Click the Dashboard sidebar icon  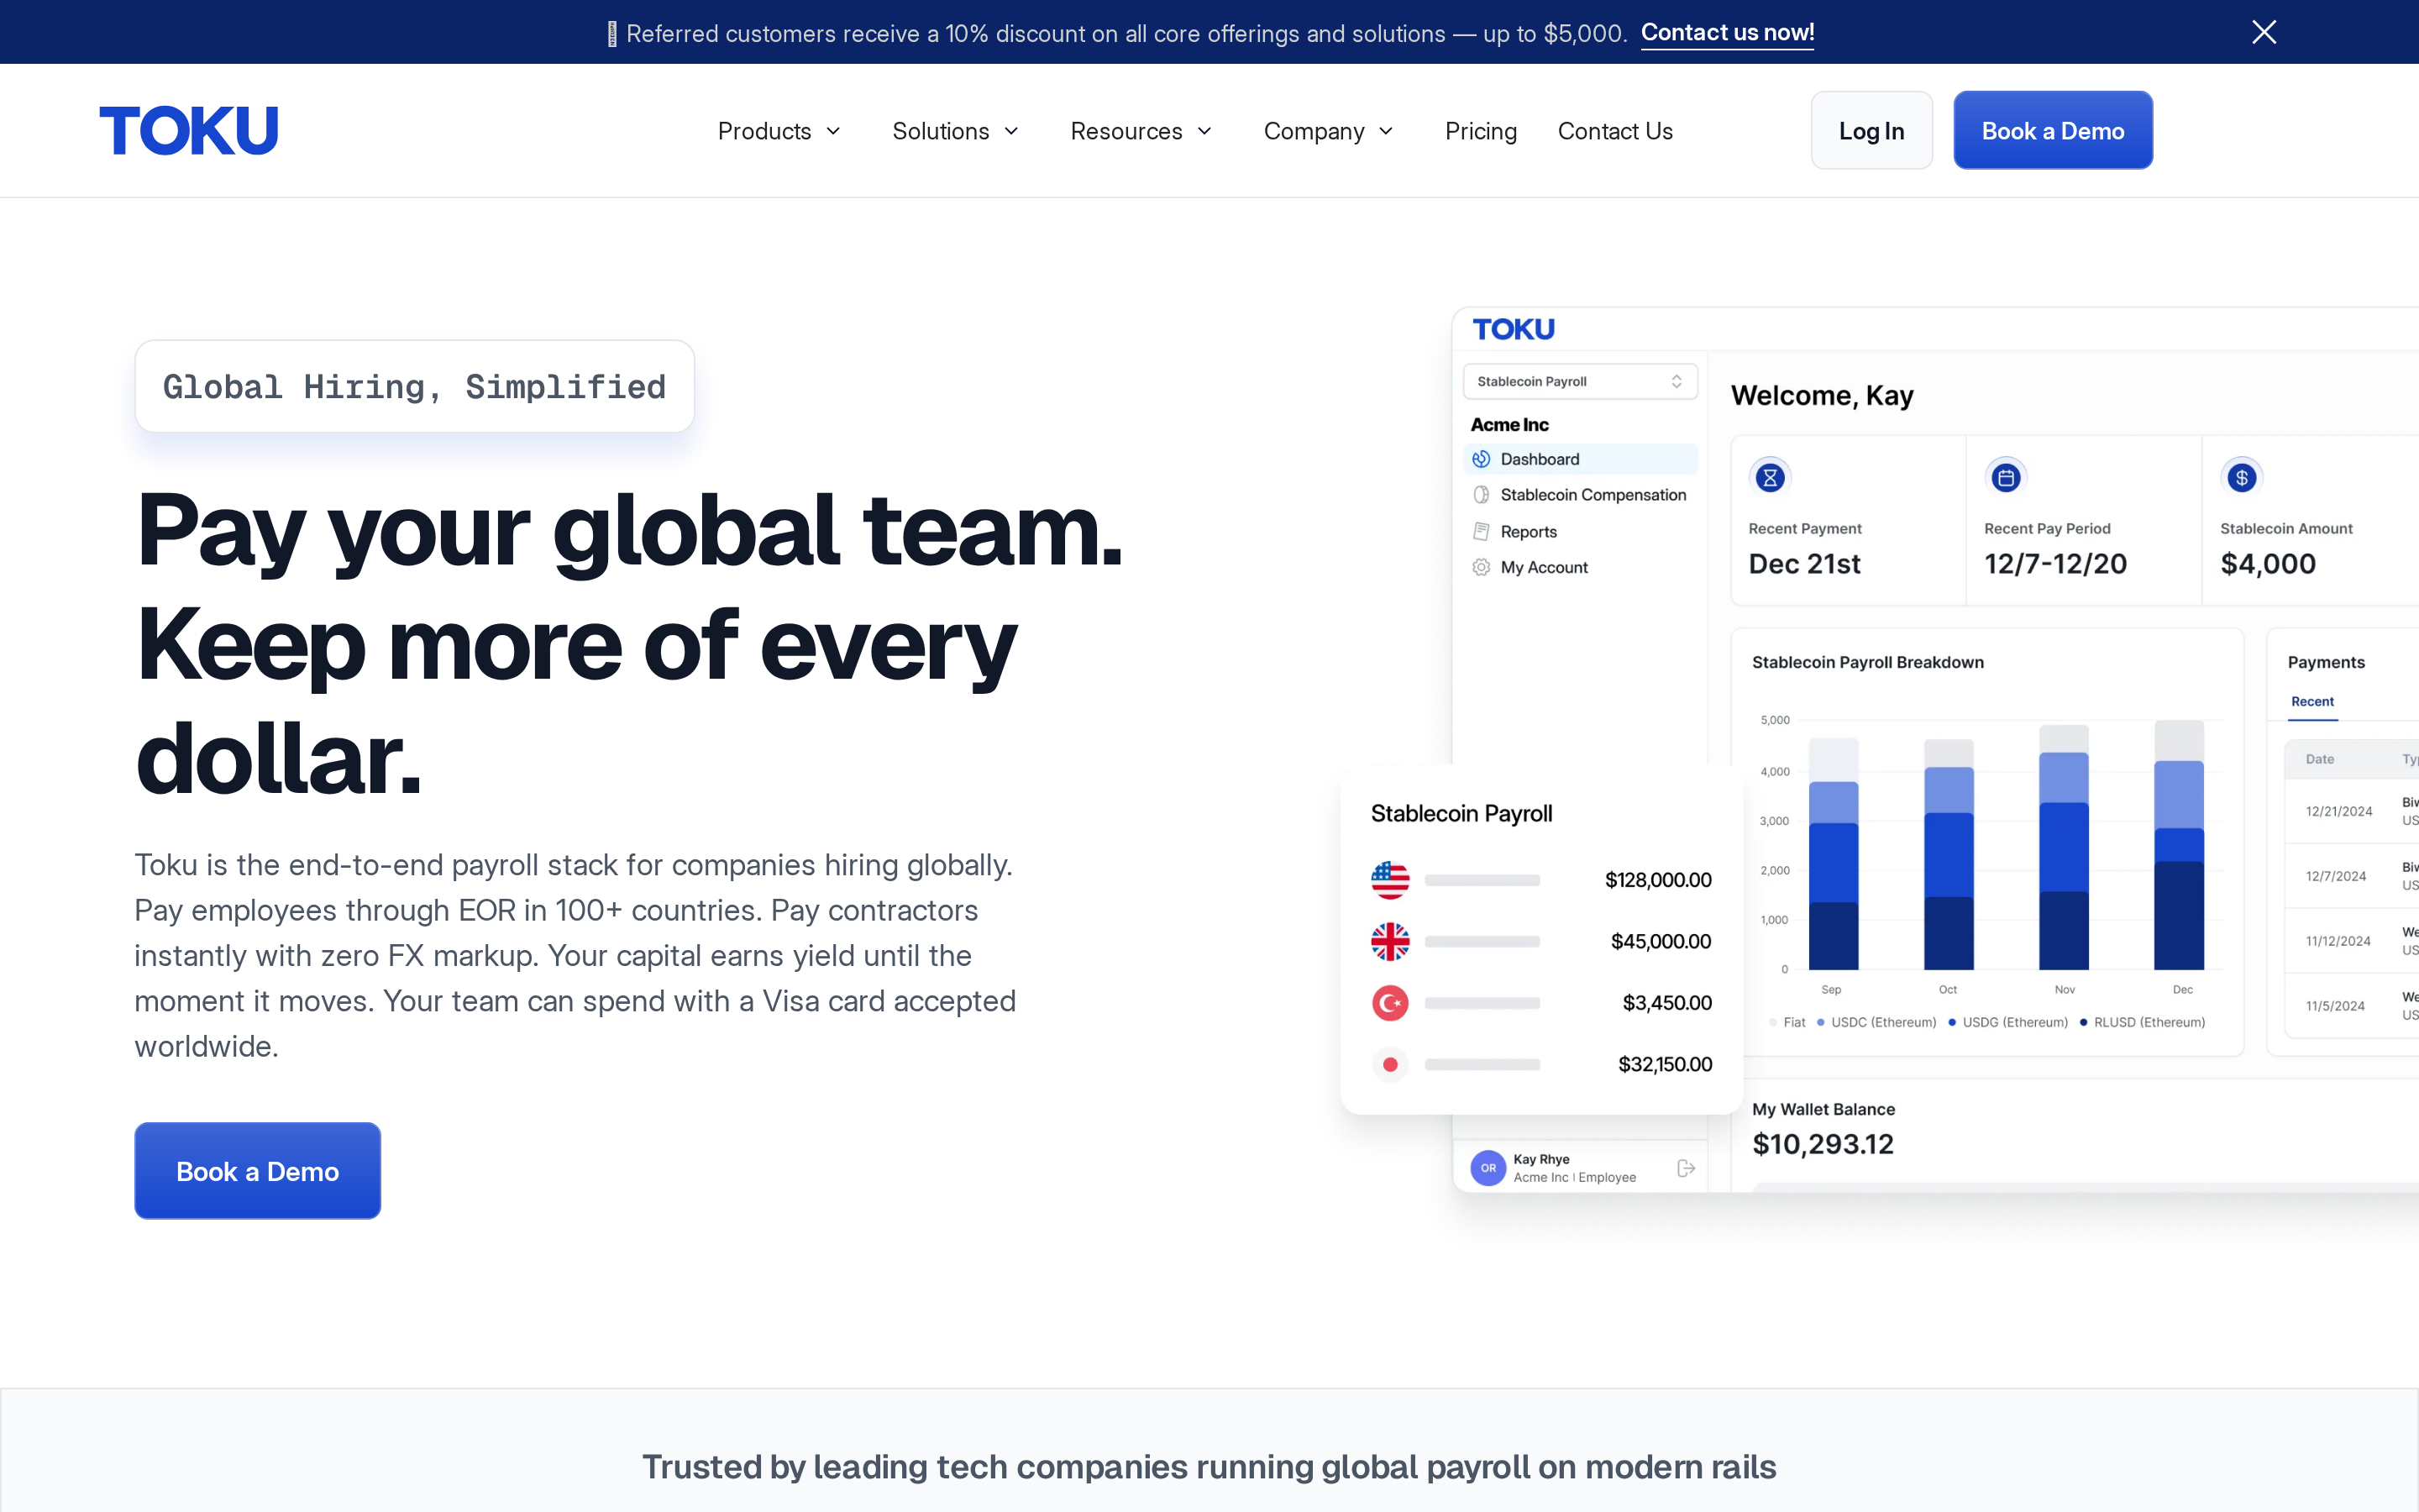click(1482, 459)
